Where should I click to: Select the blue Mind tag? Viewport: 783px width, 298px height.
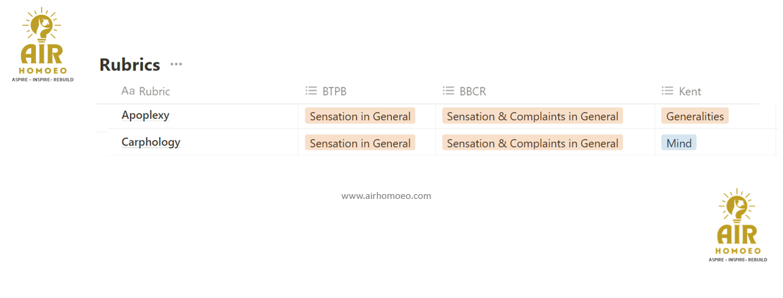click(x=678, y=143)
